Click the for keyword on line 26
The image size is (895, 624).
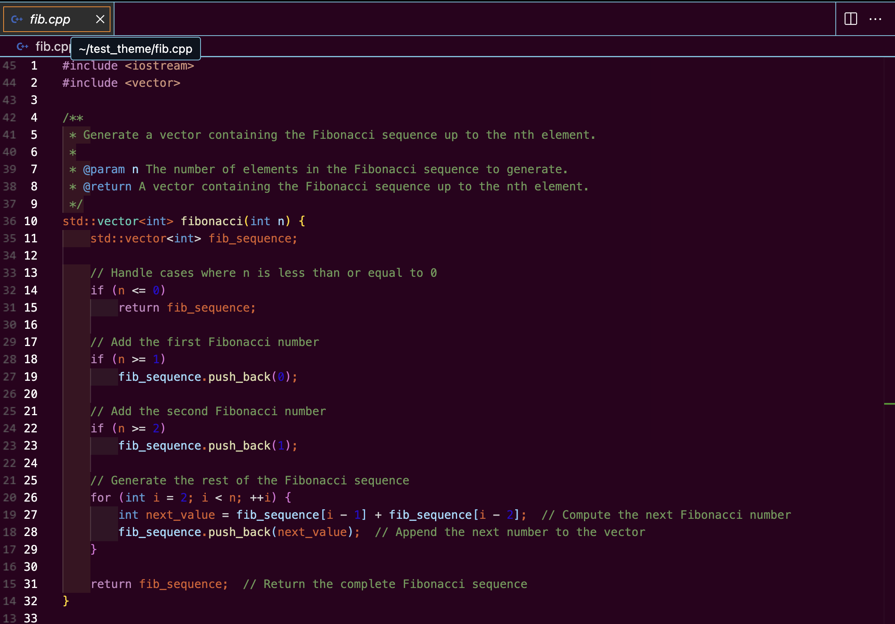click(x=100, y=498)
